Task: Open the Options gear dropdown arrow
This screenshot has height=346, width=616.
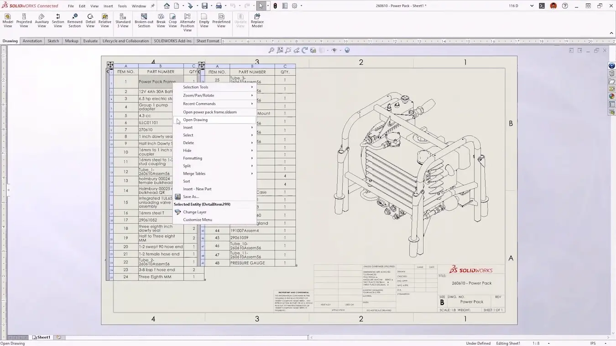Action: [302, 6]
